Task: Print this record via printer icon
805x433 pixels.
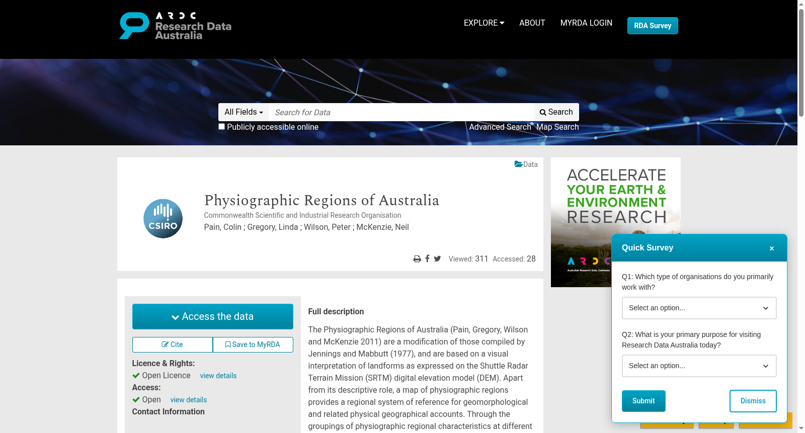Action: (417, 259)
